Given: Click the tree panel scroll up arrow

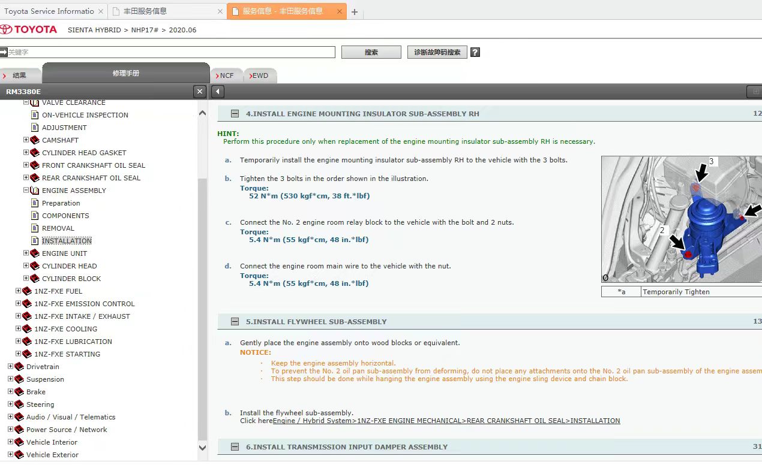Looking at the screenshot, I should pyautogui.click(x=202, y=112).
